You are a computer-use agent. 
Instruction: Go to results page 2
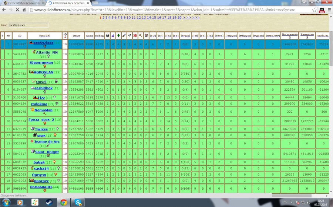[x=104, y=18]
